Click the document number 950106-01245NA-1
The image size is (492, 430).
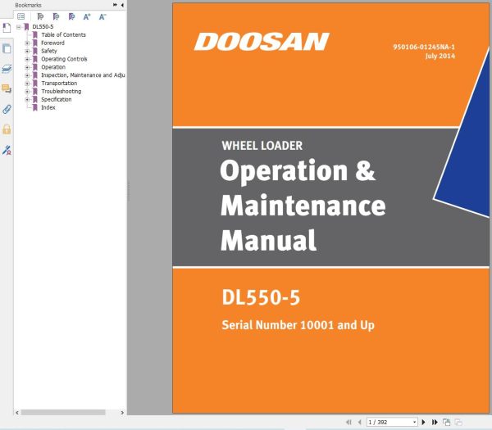coord(424,47)
